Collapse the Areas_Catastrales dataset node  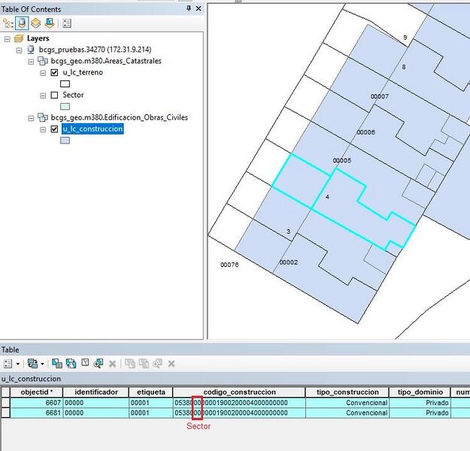(x=31, y=62)
